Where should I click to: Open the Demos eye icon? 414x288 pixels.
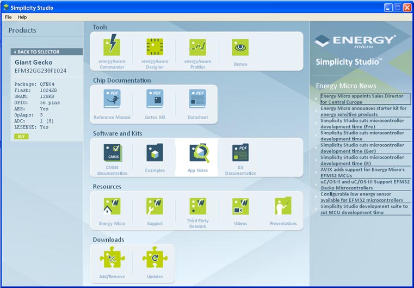click(240, 47)
